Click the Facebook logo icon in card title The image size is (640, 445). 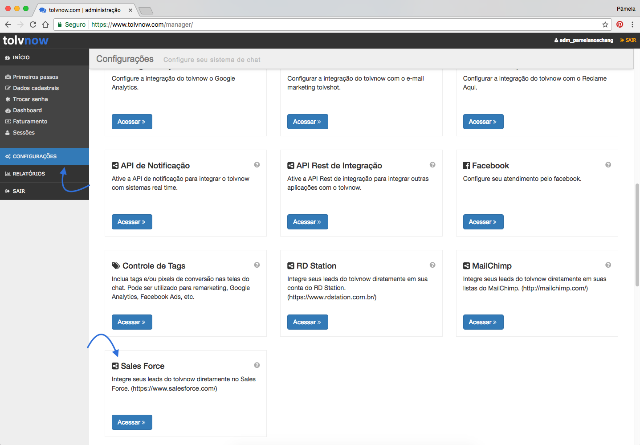[466, 166]
